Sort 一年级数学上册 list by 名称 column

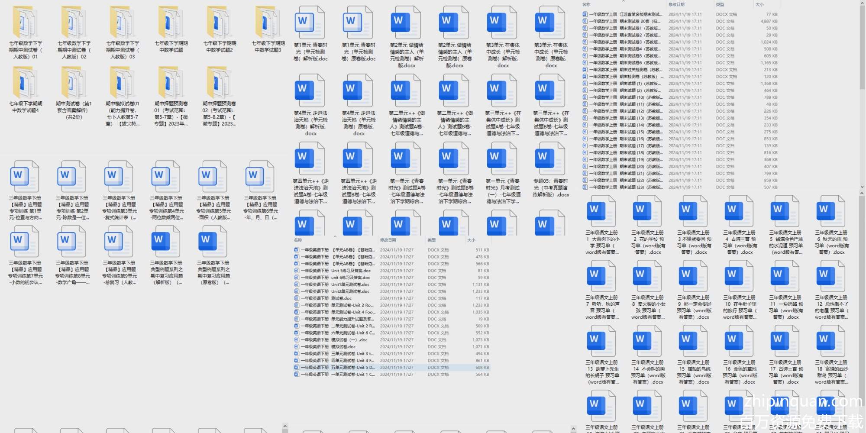click(586, 5)
